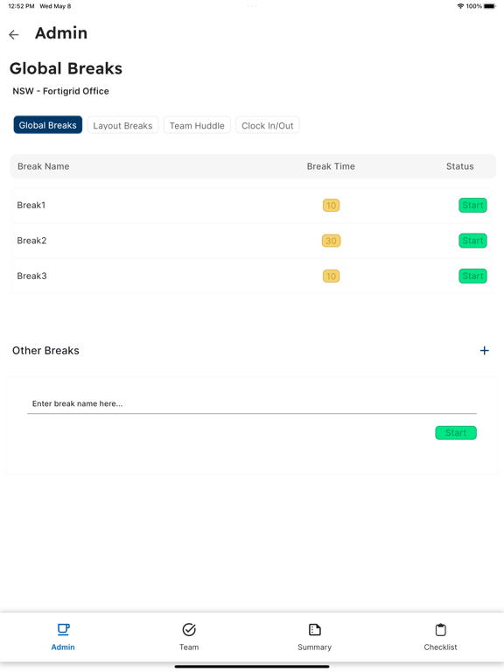Click the Break Name column header
Image resolution: width=504 pixels, height=672 pixels.
pos(43,166)
